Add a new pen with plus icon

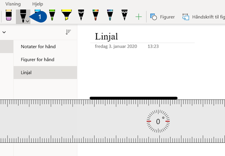[x=139, y=17]
